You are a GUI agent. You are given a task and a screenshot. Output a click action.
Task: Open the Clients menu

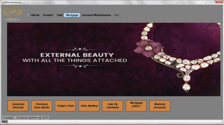pos(35,15)
